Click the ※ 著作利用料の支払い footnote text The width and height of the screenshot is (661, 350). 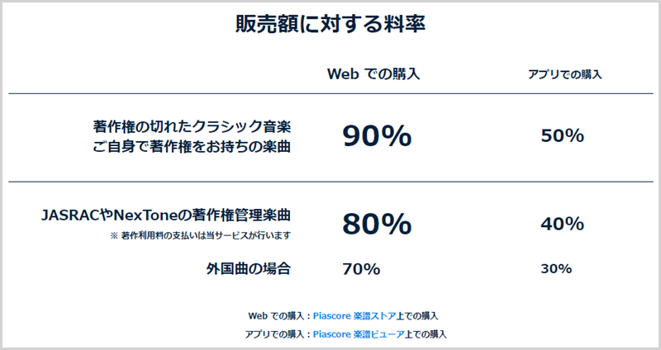pyautogui.click(x=201, y=236)
